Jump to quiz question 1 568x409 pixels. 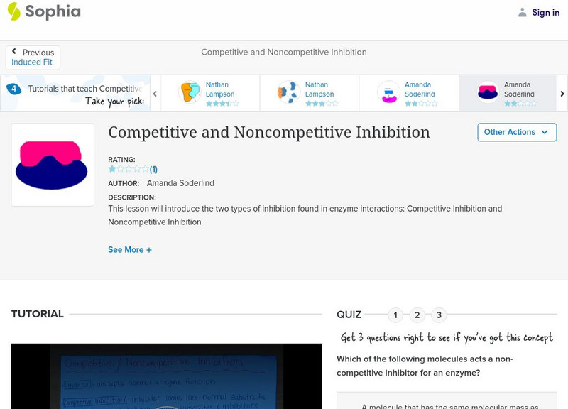pos(395,315)
